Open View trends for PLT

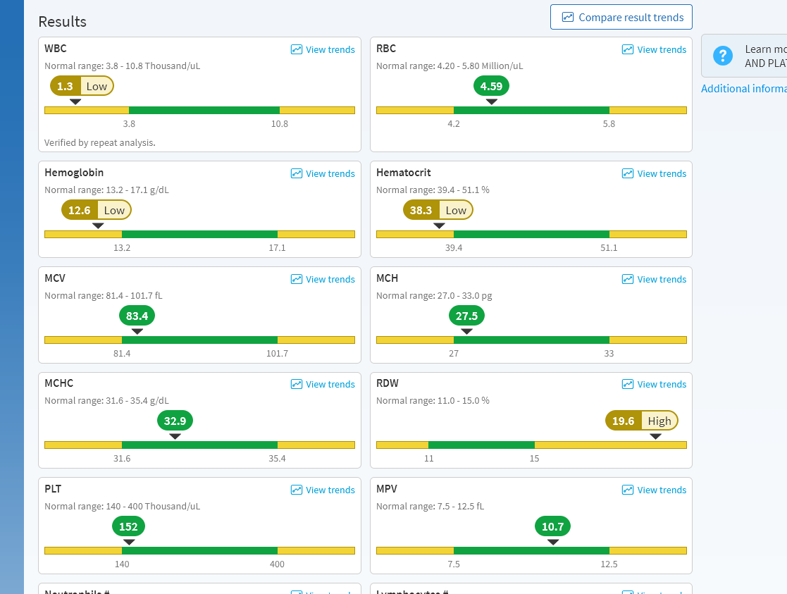click(323, 490)
